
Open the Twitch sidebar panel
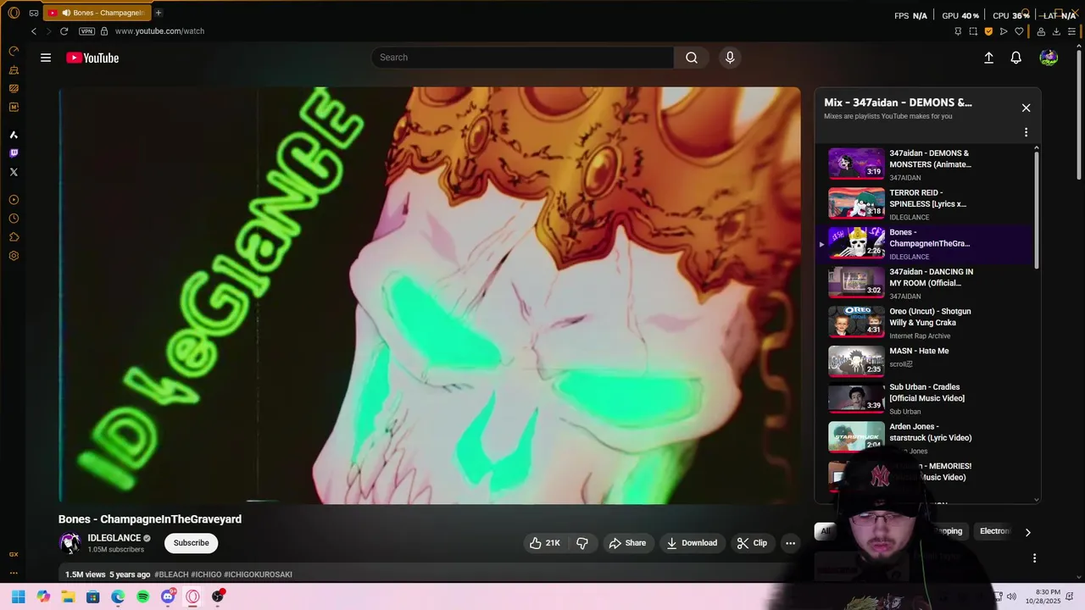click(14, 153)
